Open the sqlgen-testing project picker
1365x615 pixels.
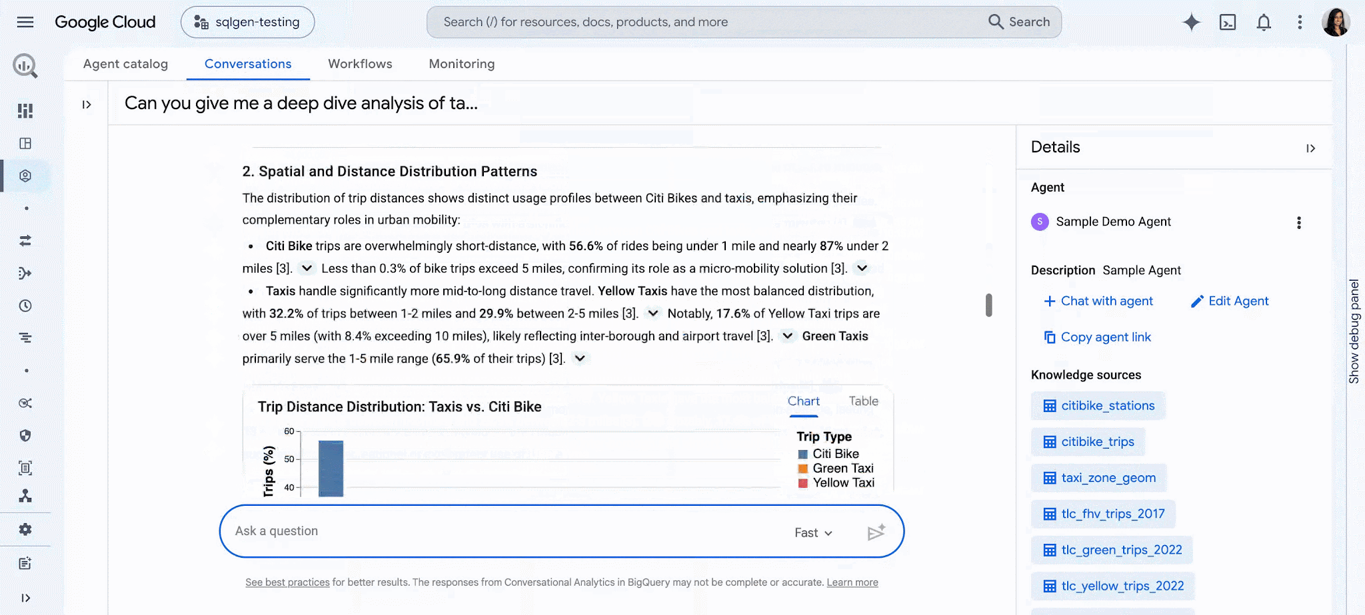click(247, 22)
